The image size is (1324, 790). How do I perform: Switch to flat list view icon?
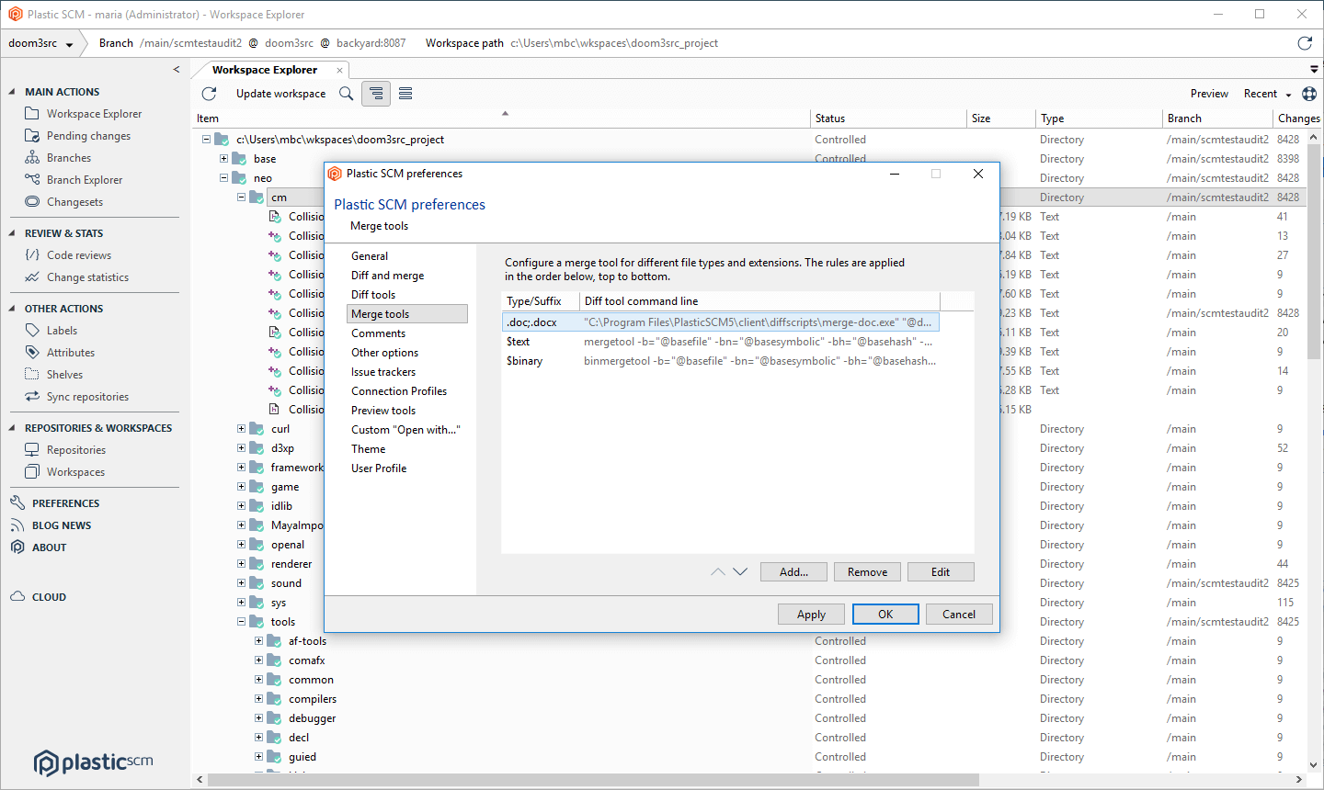tap(405, 94)
